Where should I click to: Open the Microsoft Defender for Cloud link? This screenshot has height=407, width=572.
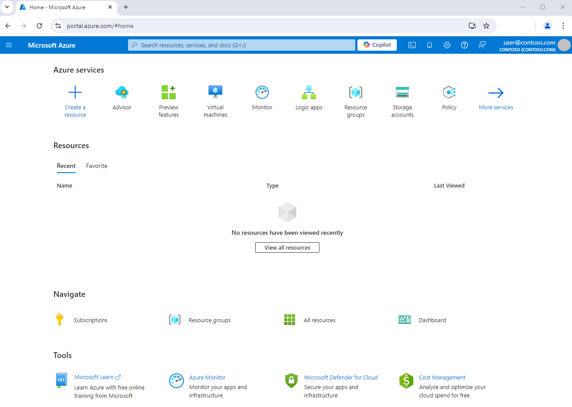pos(341,377)
